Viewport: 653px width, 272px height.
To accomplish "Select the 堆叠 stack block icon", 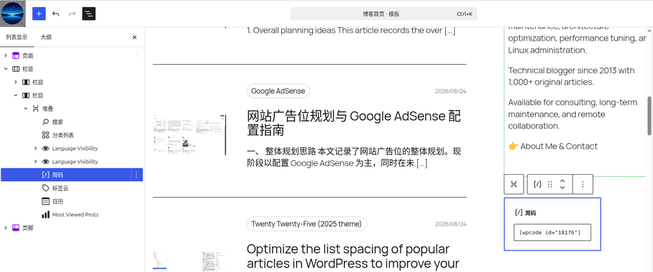I will 36,109.
